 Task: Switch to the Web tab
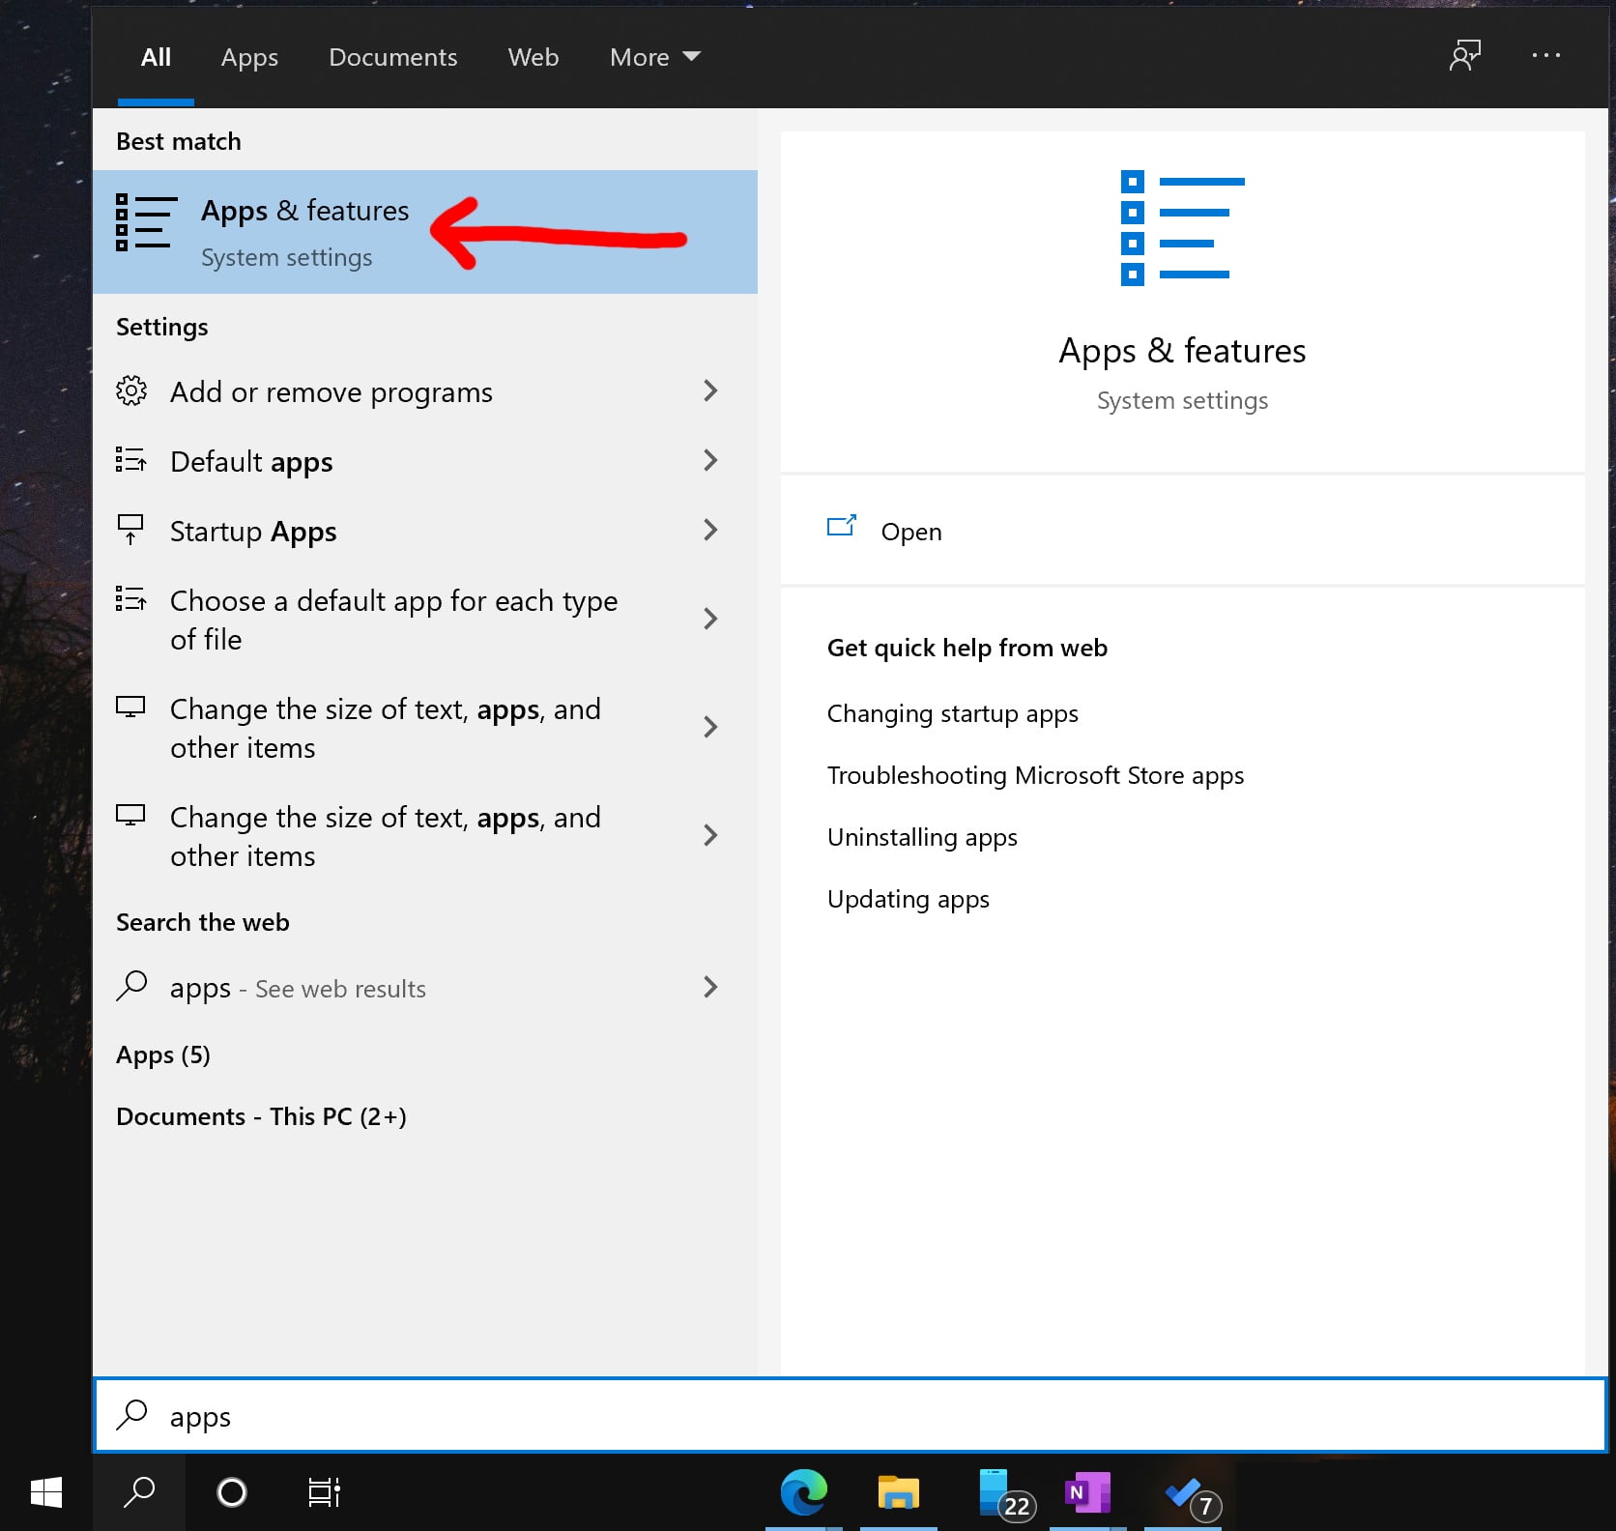point(533,57)
